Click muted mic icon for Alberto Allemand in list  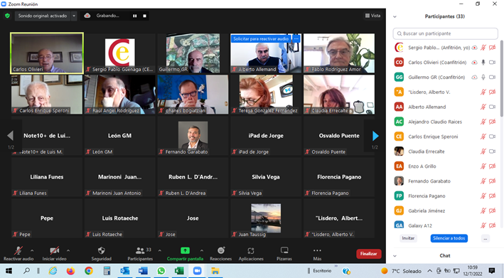click(x=483, y=107)
